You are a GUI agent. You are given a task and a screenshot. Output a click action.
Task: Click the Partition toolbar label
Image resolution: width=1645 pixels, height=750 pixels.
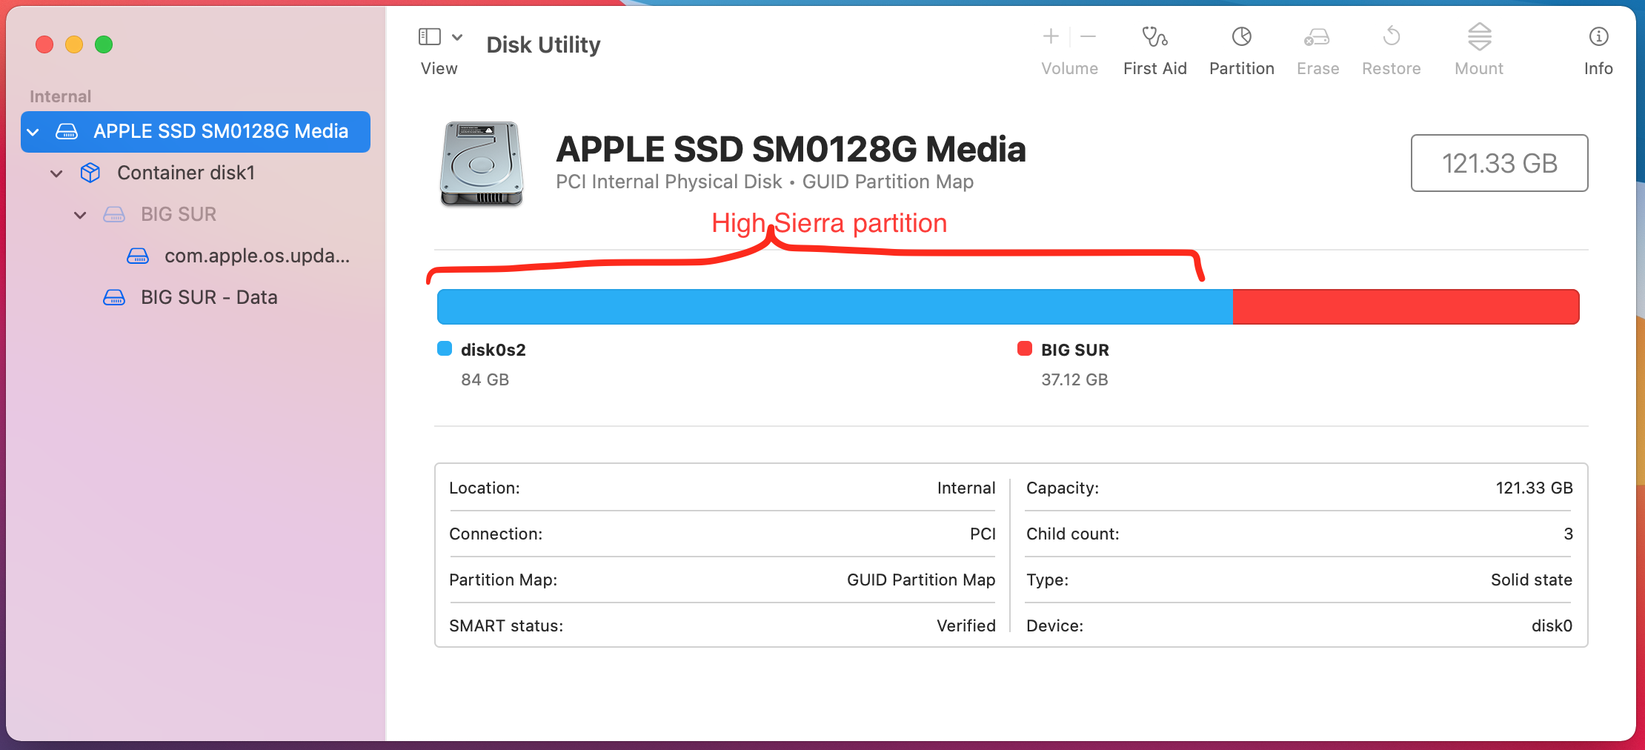(x=1242, y=68)
